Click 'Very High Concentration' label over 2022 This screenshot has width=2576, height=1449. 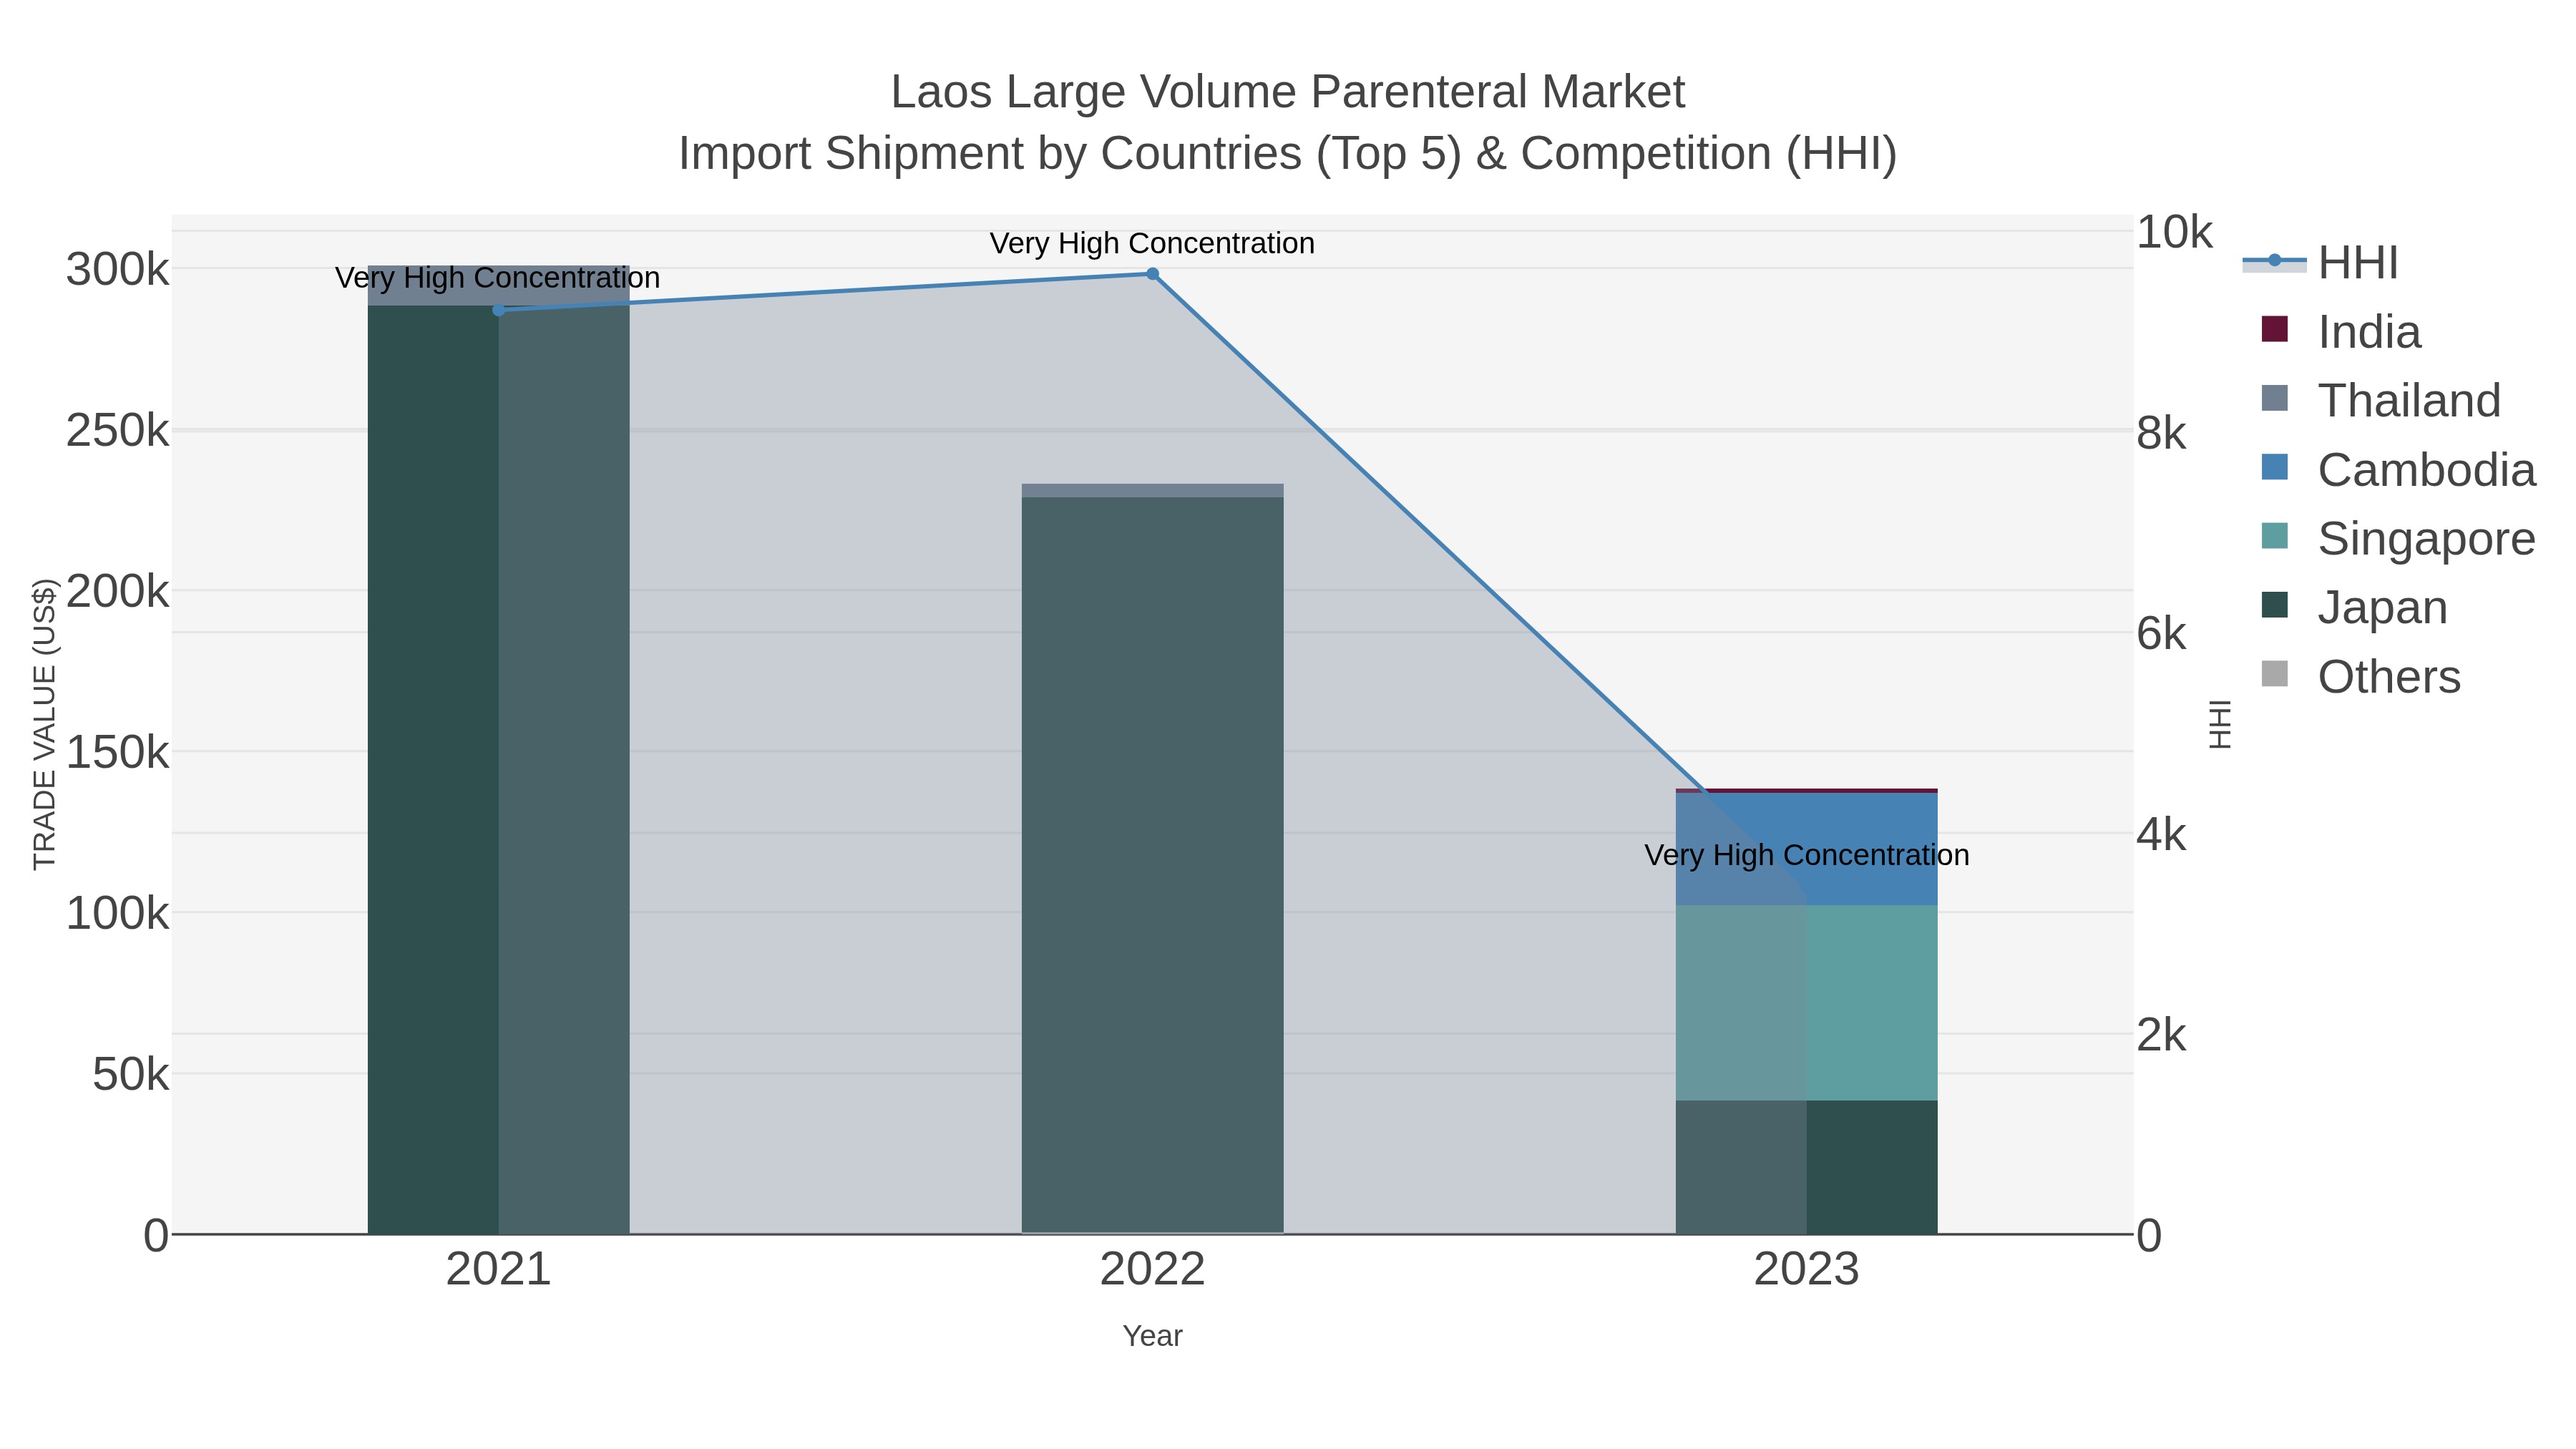pyautogui.click(x=1152, y=244)
